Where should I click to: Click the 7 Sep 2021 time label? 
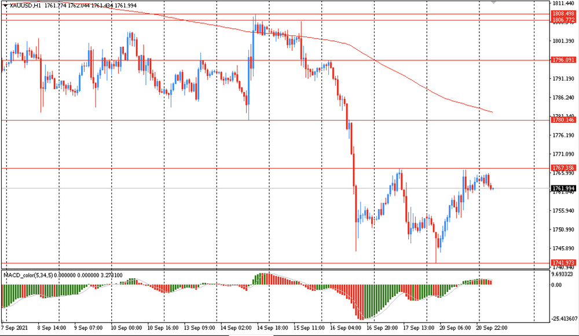pos(14,328)
